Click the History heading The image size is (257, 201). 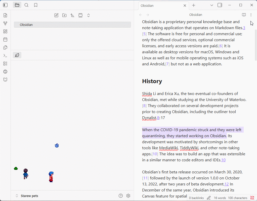coord(152,81)
